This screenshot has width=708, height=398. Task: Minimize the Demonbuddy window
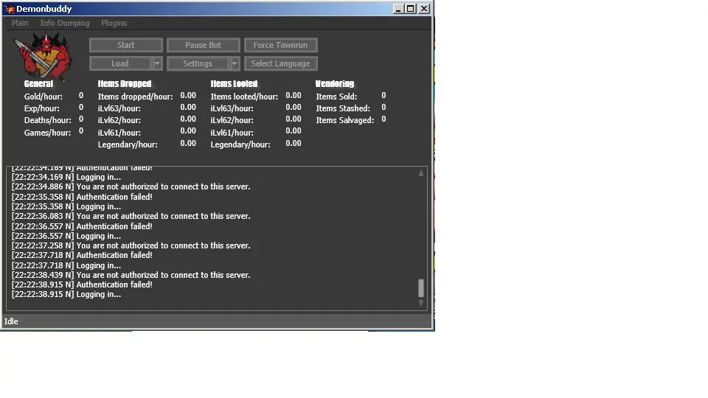[398, 9]
